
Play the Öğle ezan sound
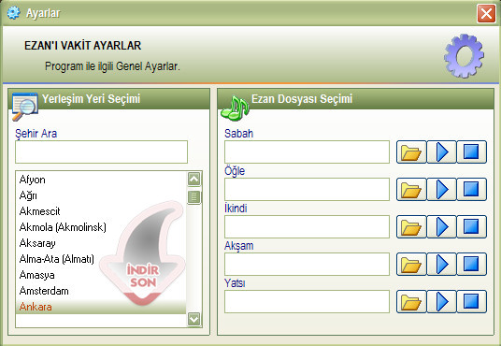(441, 189)
